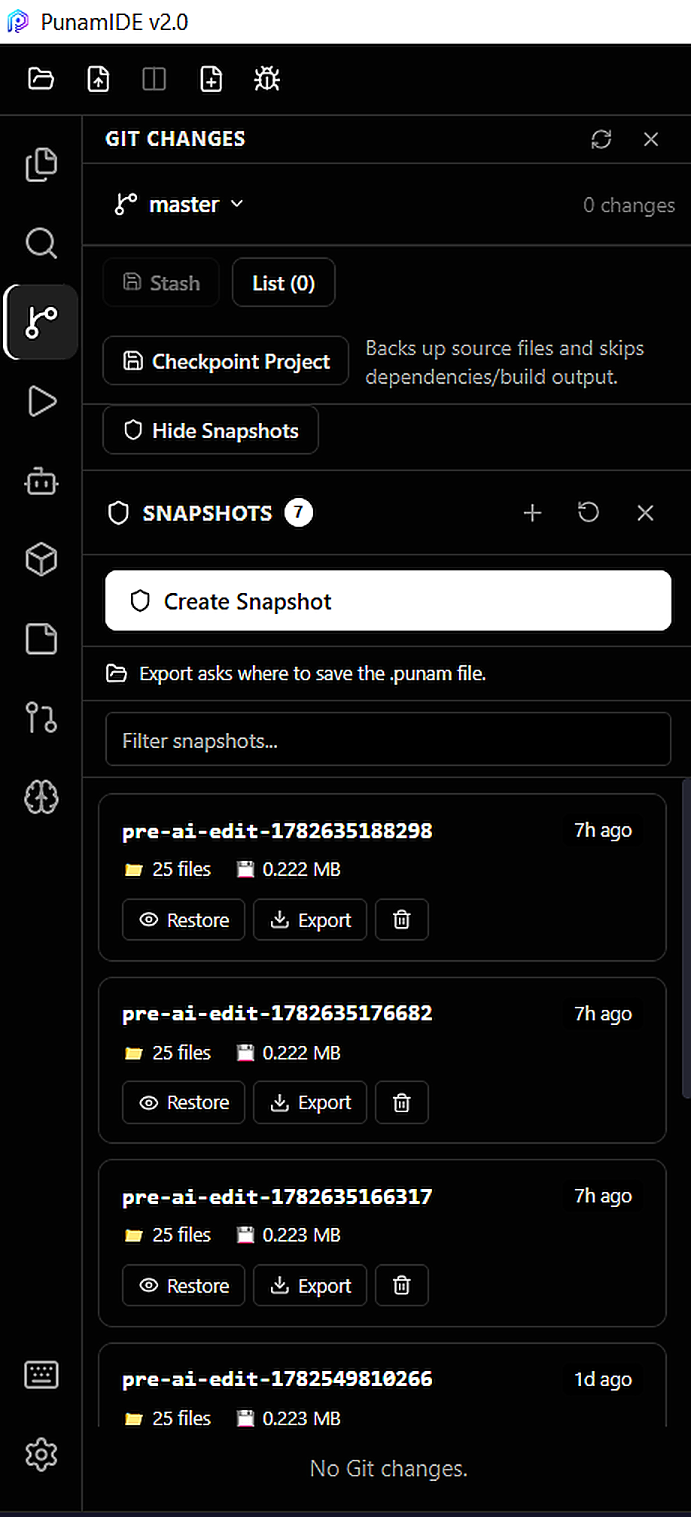Refresh Git changes with the sync icon
Screen dimensions: 691x1517
pyautogui.click(x=601, y=139)
